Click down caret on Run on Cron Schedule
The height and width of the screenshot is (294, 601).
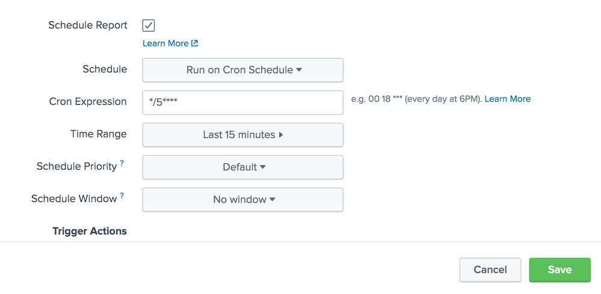pos(300,70)
